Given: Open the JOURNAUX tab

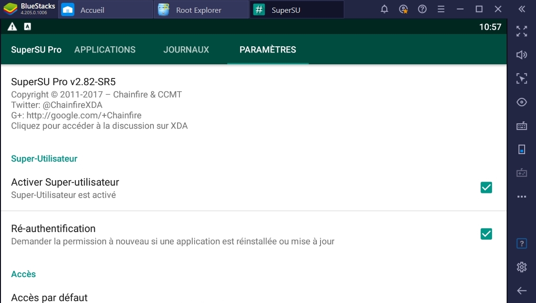Looking at the screenshot, I should 186,50.
